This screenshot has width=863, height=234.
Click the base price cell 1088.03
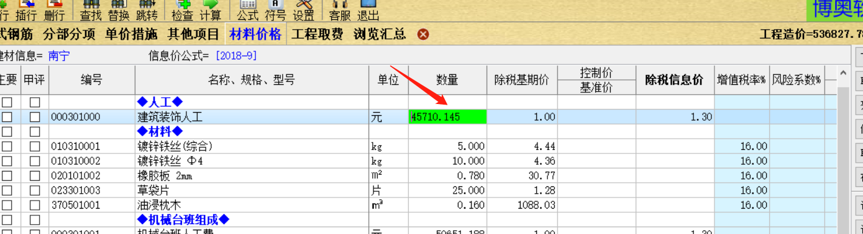[522, 205]
